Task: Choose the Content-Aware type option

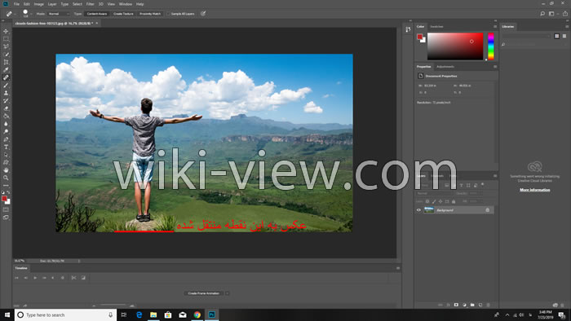Action: pos(97,14)
